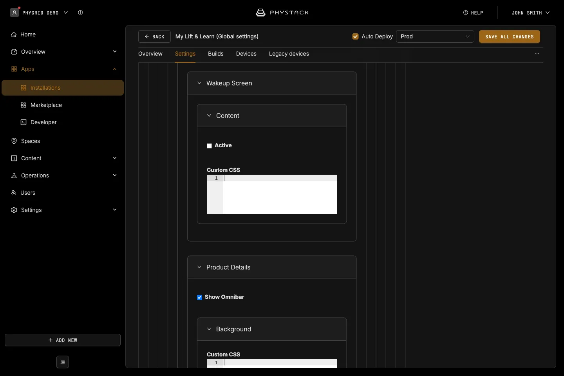Click the Content icon in sidebar

tap(14, 158)
